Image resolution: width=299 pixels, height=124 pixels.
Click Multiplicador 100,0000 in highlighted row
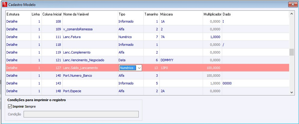tap(212, 68)
